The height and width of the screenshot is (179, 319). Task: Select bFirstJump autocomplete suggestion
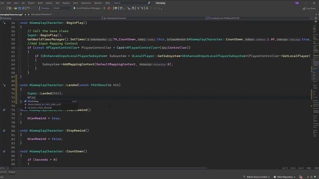[x=50, y=101]
